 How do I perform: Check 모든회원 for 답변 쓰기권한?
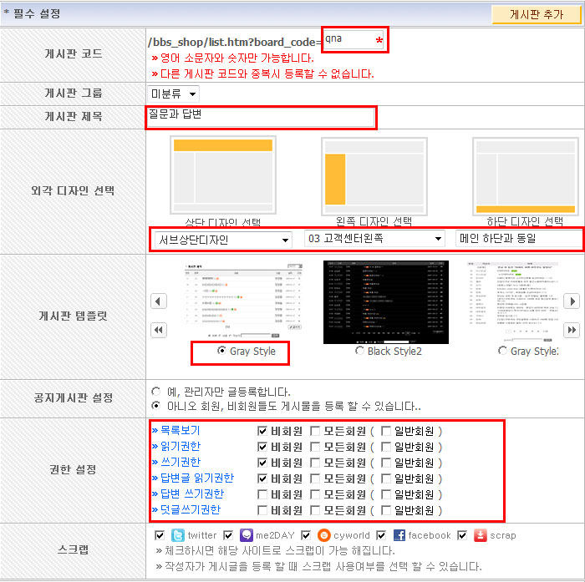(315, 494)
